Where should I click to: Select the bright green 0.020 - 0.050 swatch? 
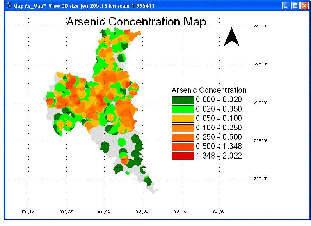(183, 109)
